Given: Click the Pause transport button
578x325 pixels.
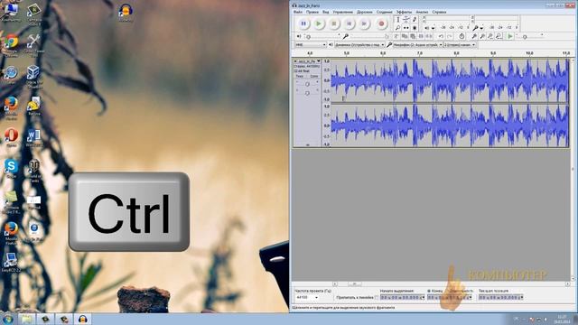Looking at the screenshot, I should tap(303, 23).
